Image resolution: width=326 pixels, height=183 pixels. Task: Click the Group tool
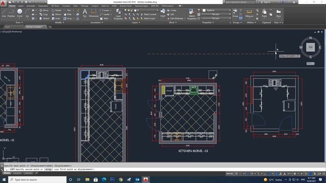click(x=235, y=13)
